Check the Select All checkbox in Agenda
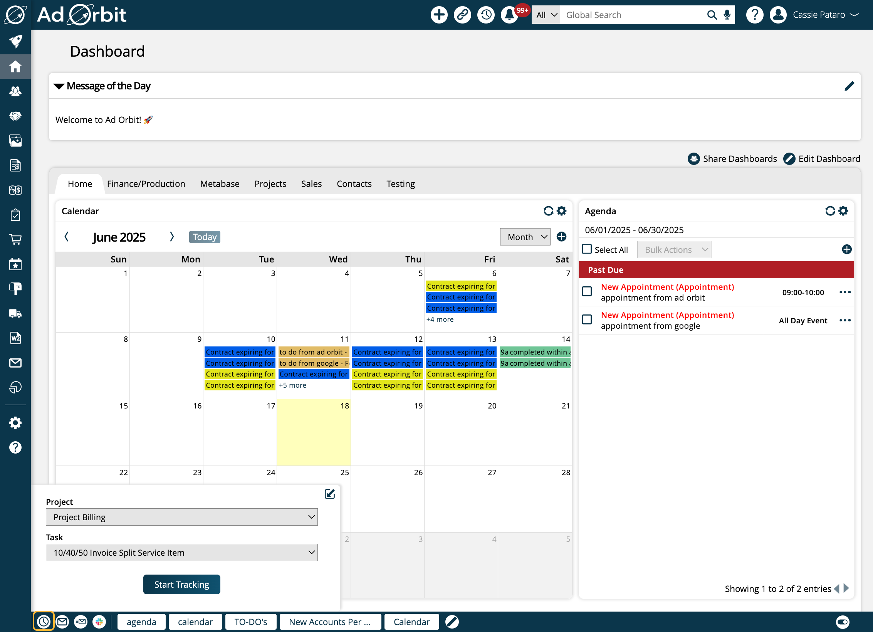Screen dimensions: 873x632 (587, 249)
